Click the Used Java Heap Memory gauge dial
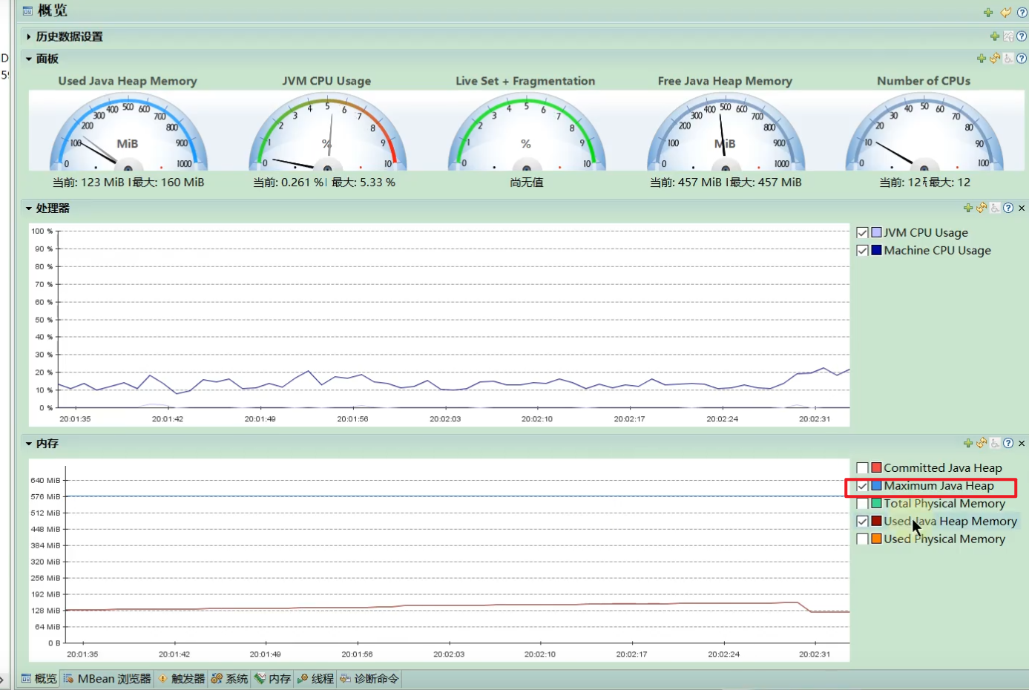 click(128, 132)
